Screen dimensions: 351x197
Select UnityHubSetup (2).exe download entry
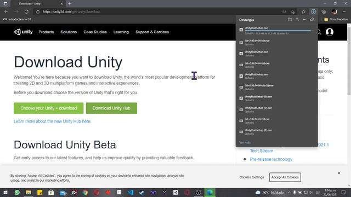[x=276, y=109]
